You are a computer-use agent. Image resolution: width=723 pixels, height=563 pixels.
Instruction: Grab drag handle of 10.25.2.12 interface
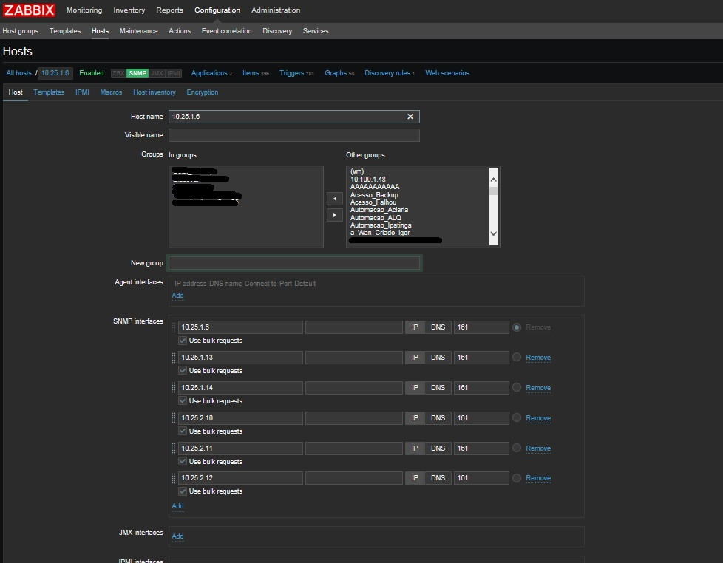pyautogui.click(x=174, y=478)
